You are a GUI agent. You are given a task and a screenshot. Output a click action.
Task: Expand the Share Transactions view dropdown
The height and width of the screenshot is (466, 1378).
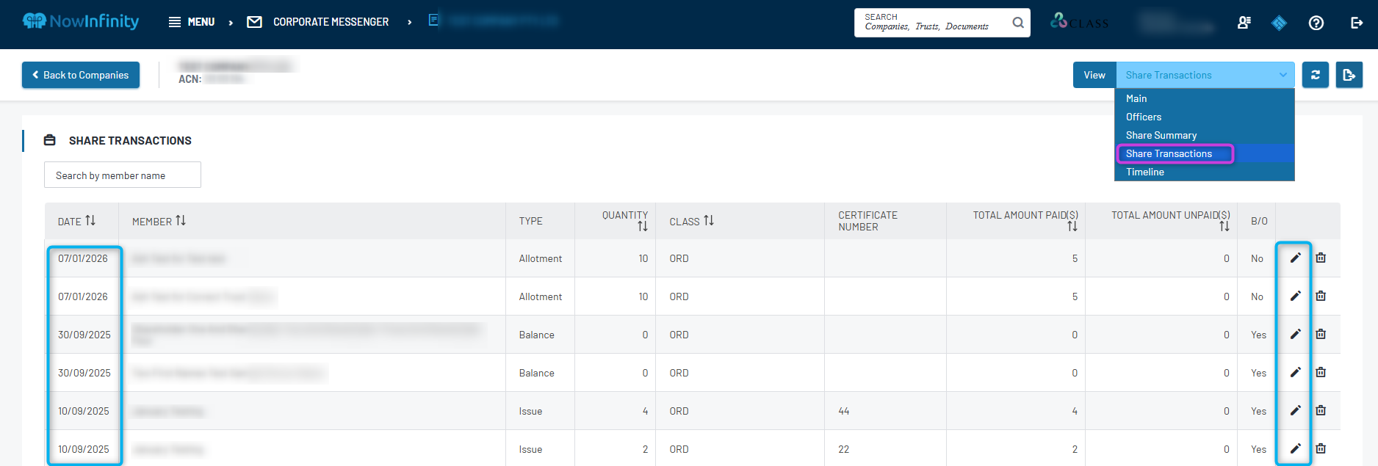pyautogui.click(x=1205, y=75)
